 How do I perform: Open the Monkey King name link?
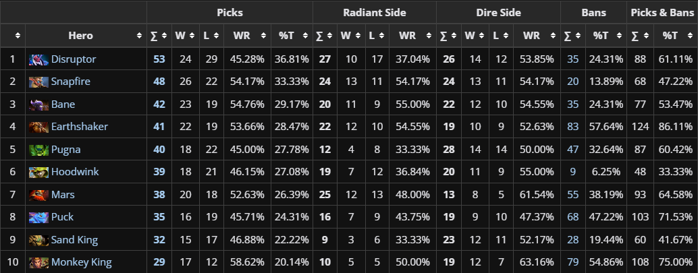81,262
